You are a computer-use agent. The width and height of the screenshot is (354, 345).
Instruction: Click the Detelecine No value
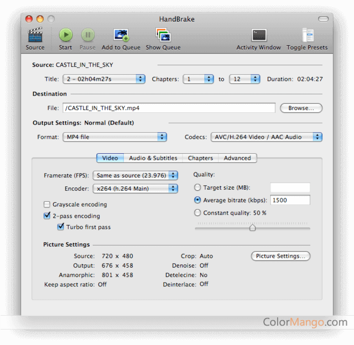point(204,275)
